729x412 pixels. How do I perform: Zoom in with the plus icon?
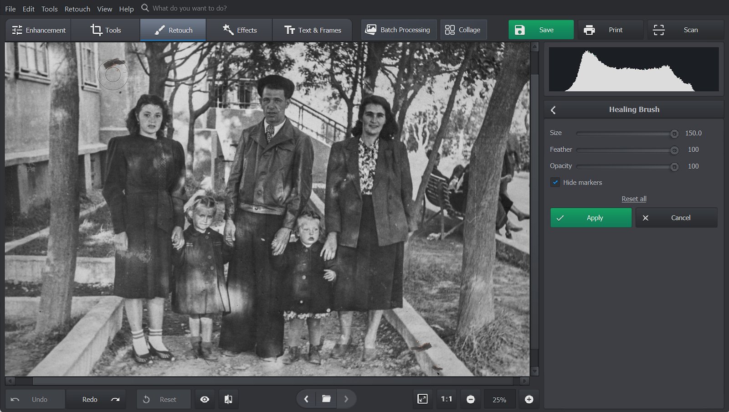[x=529, y=399]
